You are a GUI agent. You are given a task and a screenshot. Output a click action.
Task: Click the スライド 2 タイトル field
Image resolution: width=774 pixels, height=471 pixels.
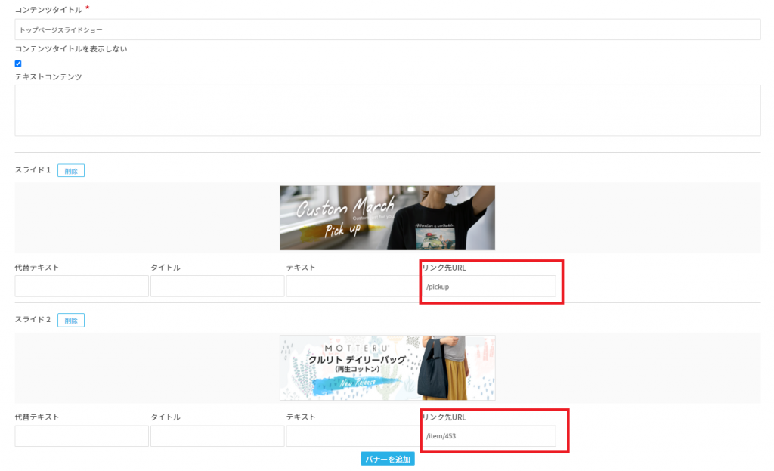click(217, 436)
